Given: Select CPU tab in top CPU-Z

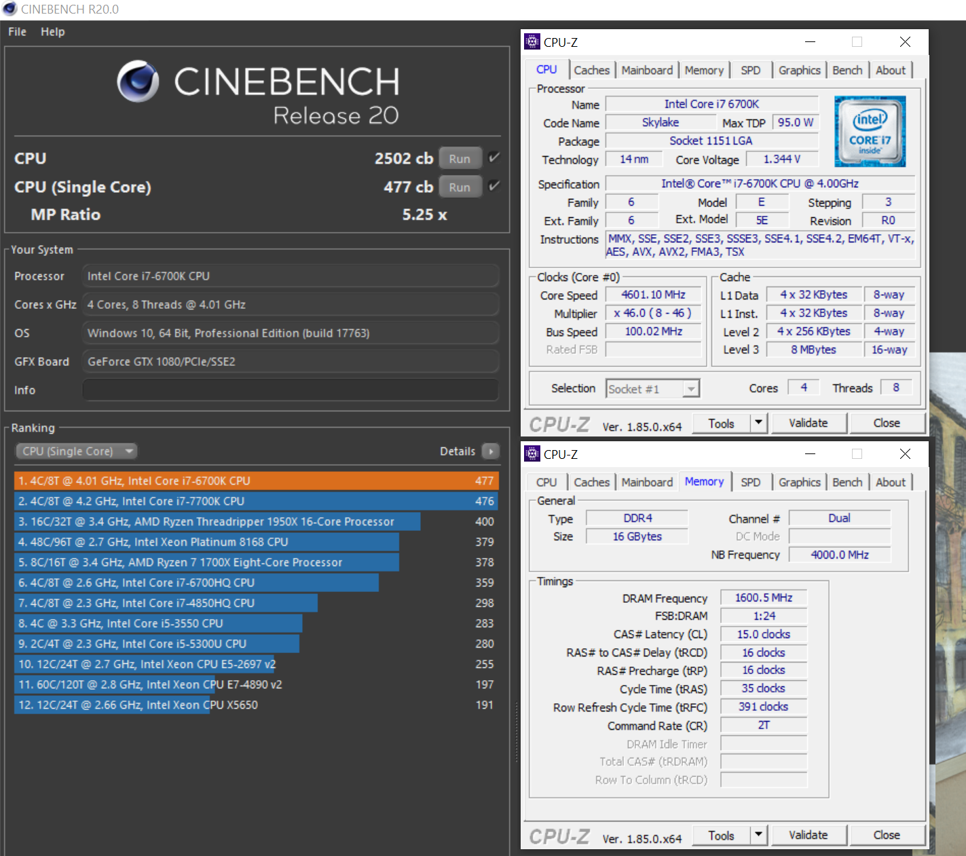Looking at the screenshot, I should [546, 70].
